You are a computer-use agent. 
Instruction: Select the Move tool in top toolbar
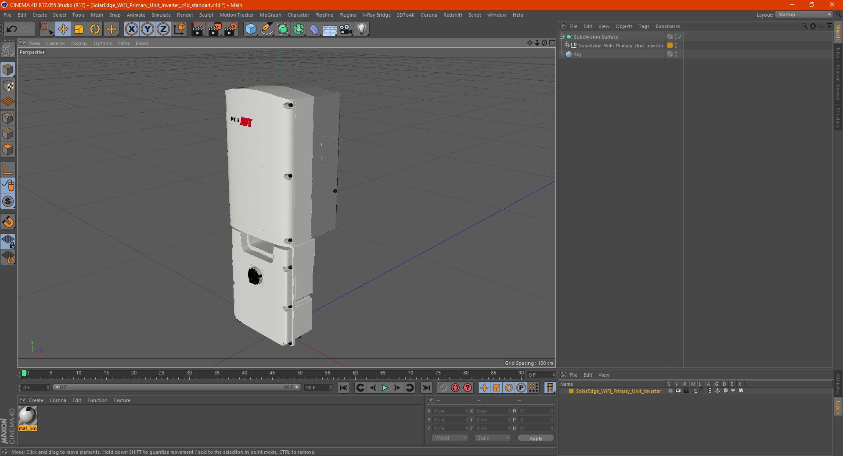63,29
